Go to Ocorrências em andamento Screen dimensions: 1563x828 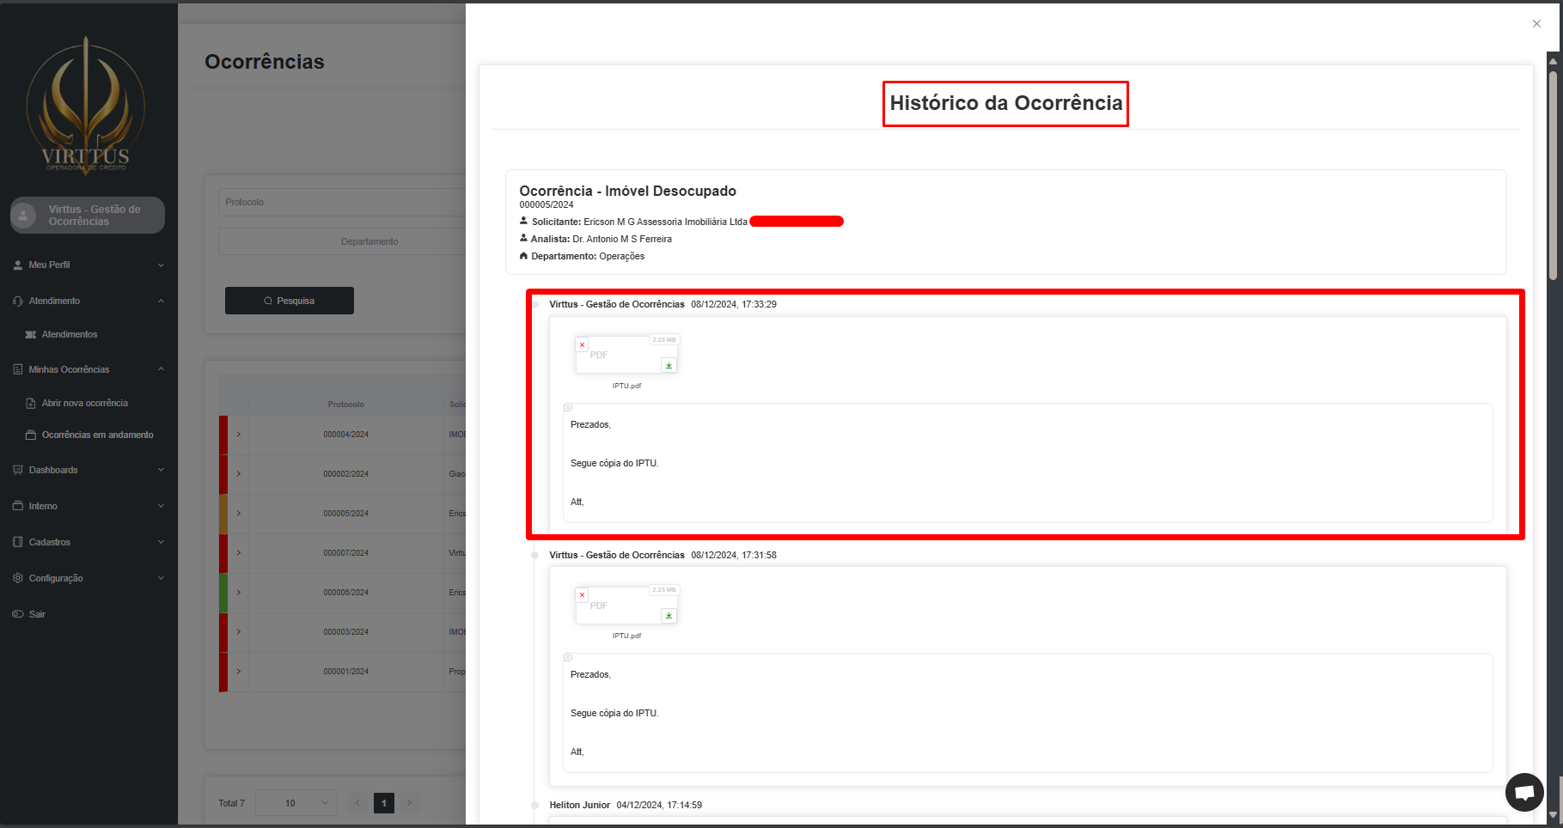(x=97, y=435)
